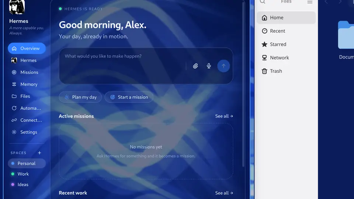Start voice input with the microphone icon

click(209, 66)
